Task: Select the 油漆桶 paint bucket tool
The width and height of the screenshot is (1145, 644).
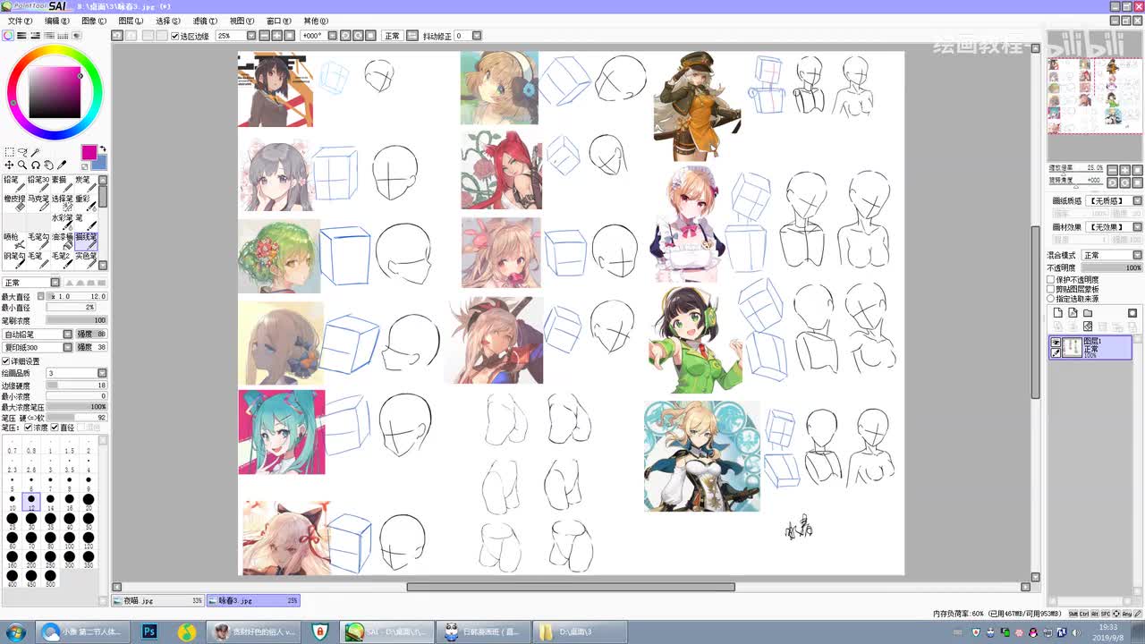Action: (62, 241)
